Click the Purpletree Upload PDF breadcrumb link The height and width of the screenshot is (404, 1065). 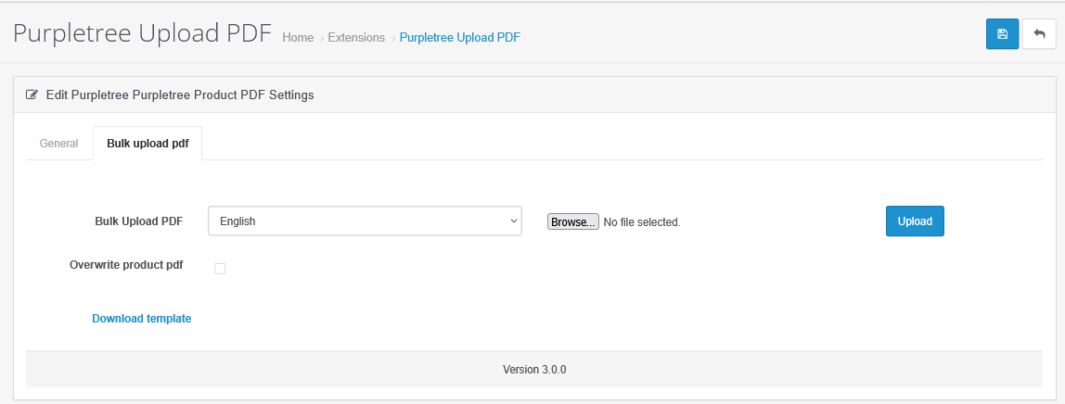[459, 38]
